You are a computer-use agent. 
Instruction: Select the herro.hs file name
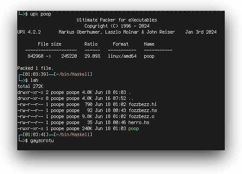[x=139, y=122]
